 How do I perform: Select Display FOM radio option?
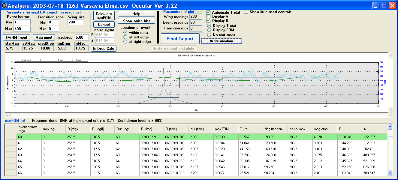point(209,30)
